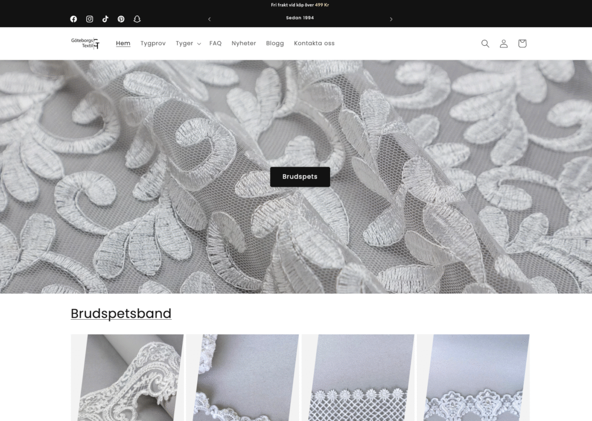This screenshot has width=592, height=421.
Task: Open the Facebook social link
Action: (73, 19)
